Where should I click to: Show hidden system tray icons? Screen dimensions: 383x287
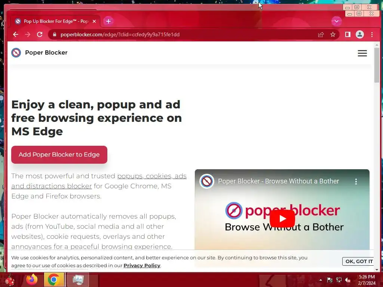[321, 280]
